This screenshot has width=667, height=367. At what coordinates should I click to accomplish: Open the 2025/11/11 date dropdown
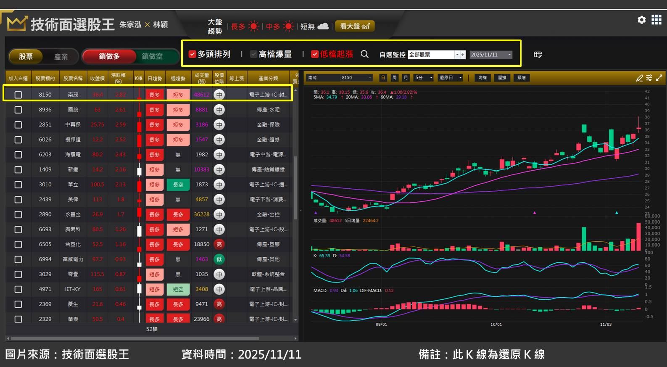509,55
